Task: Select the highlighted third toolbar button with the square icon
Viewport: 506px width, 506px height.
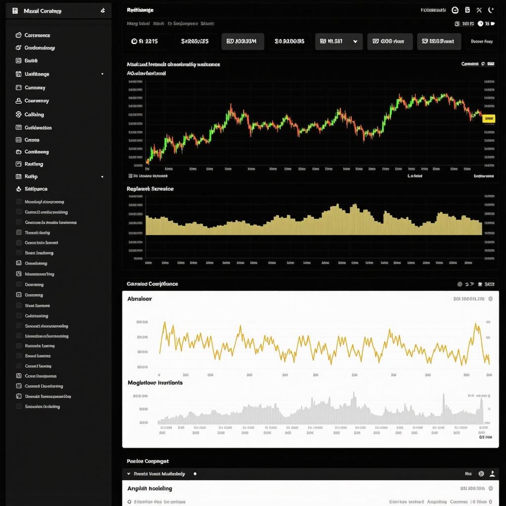Action: click(x=243, y=42)
